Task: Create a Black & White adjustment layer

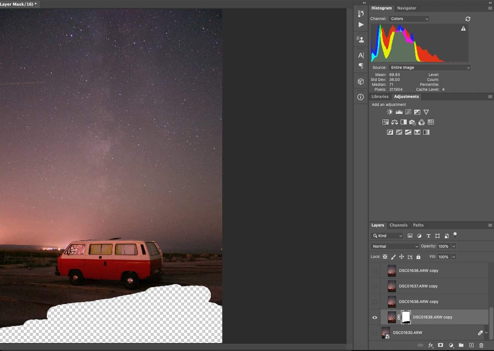Action: (x=403, y=122)
